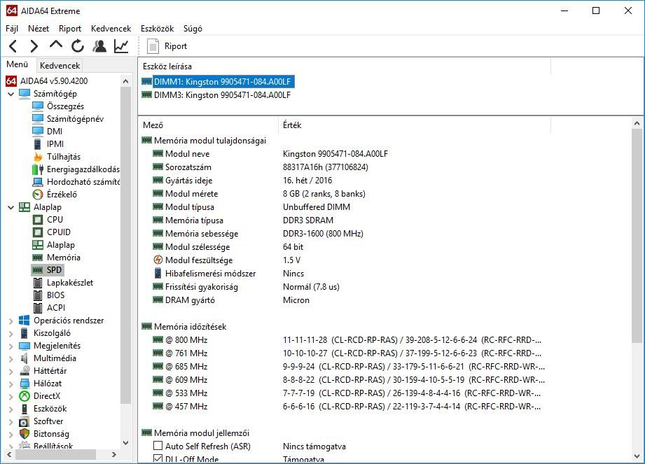The height and width of the screenshot is (464, 645).
Task: Click the CPUID chip icon
Action: tap(38, 232)
